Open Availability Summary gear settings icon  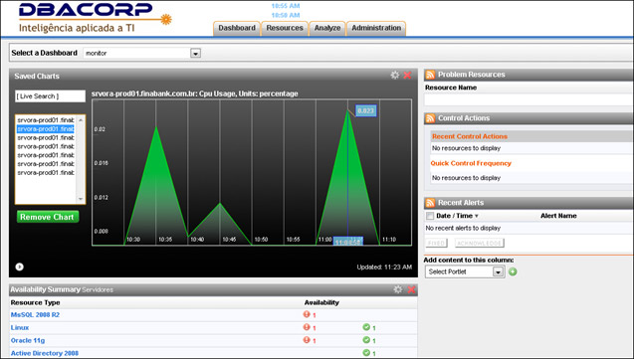(x=398, y=289)
